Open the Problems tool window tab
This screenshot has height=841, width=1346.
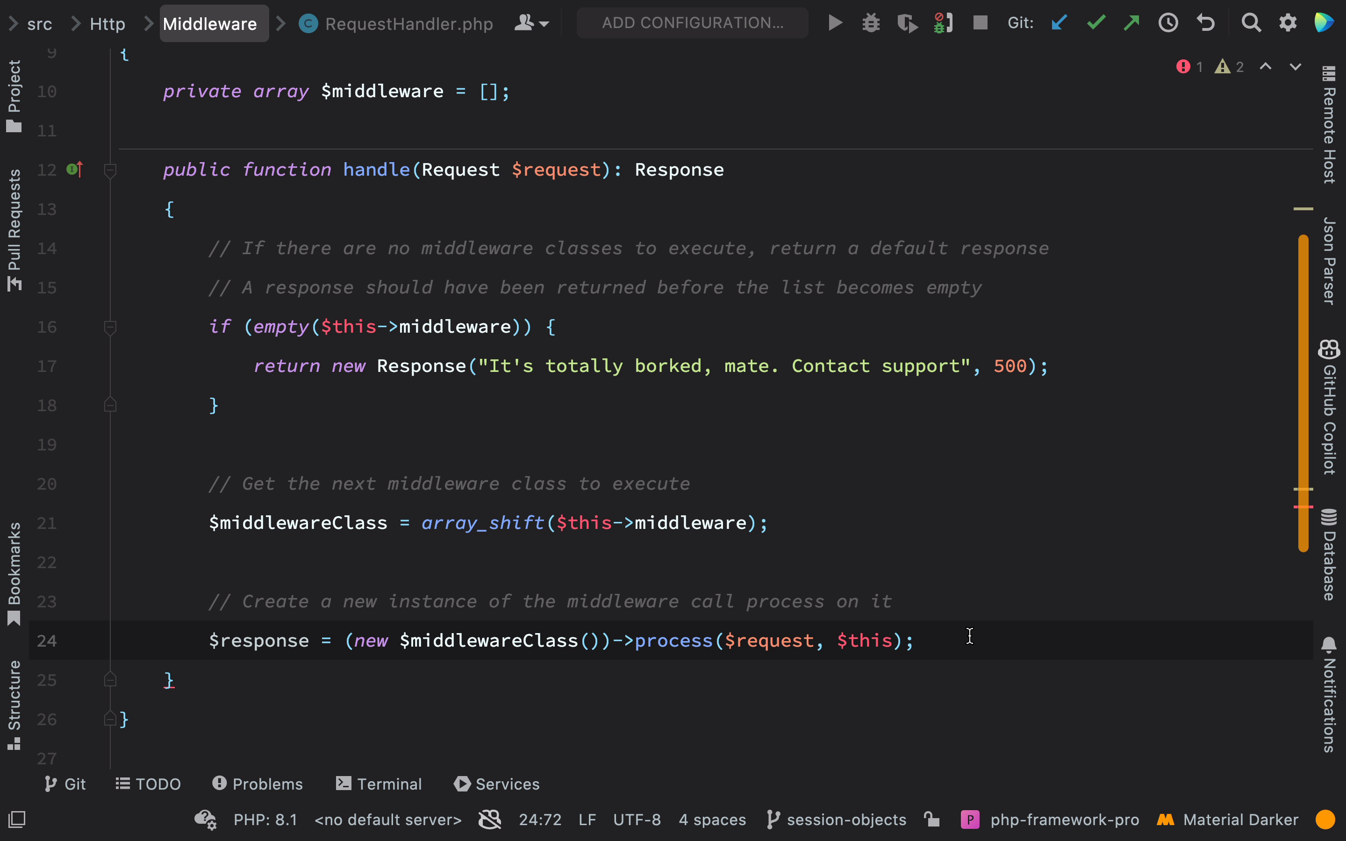258,784
